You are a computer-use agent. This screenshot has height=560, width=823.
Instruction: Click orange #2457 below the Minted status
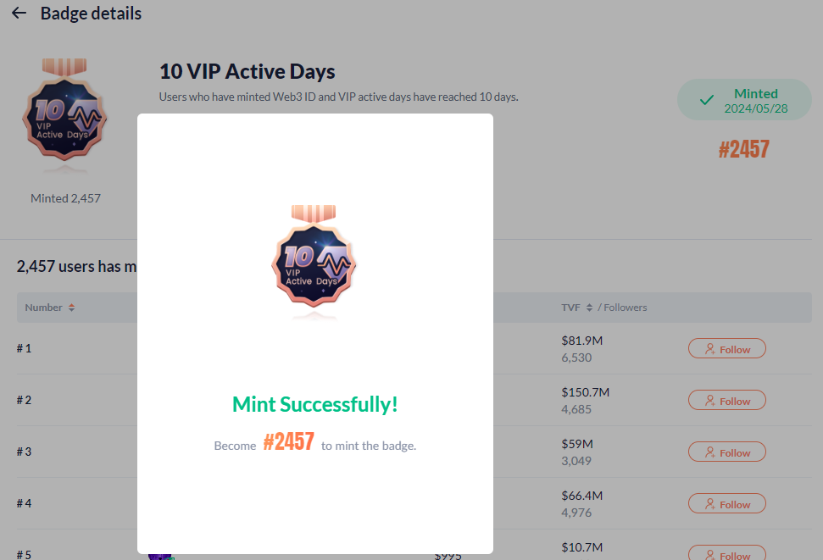[743, 150]
